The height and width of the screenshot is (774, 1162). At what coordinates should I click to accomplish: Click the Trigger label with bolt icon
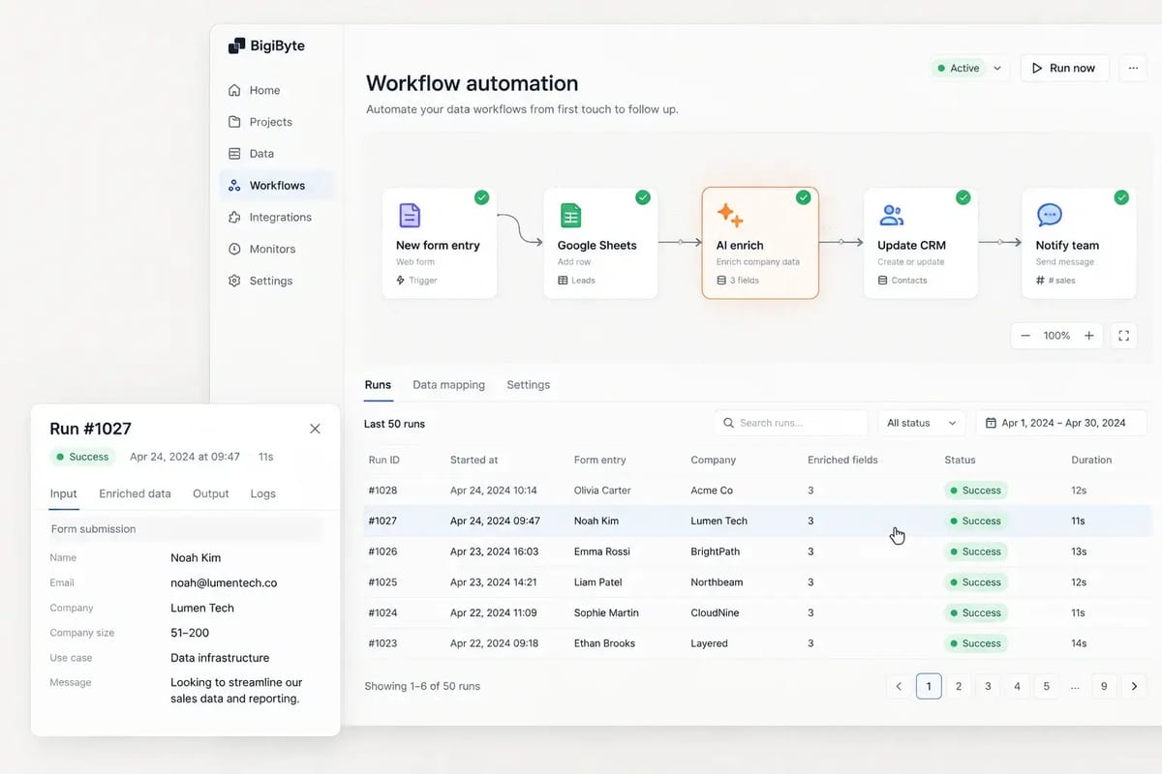pos(417,281)
